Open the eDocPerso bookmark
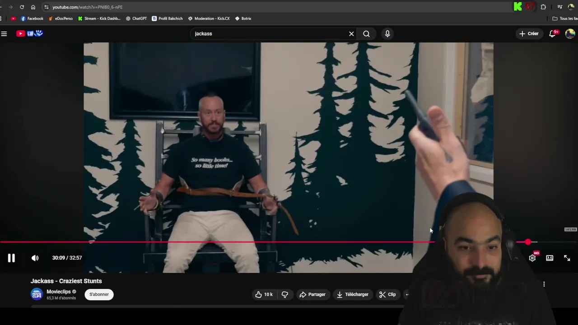Viewport: 578px width, 325px height. pyautogui.click(x=61, y=19)
